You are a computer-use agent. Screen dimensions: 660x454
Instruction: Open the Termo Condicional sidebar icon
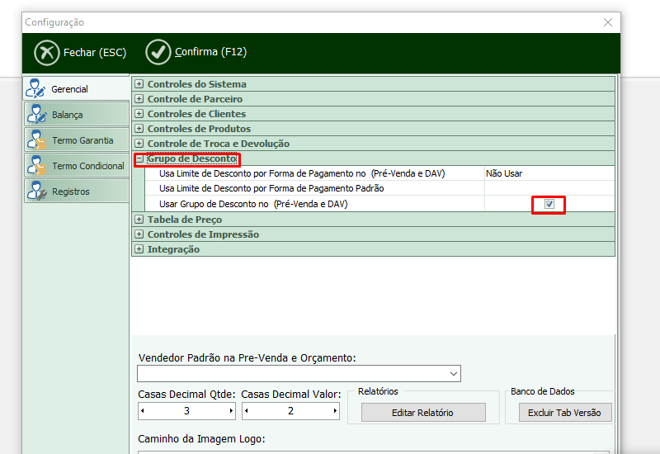[x=36, y=165]
